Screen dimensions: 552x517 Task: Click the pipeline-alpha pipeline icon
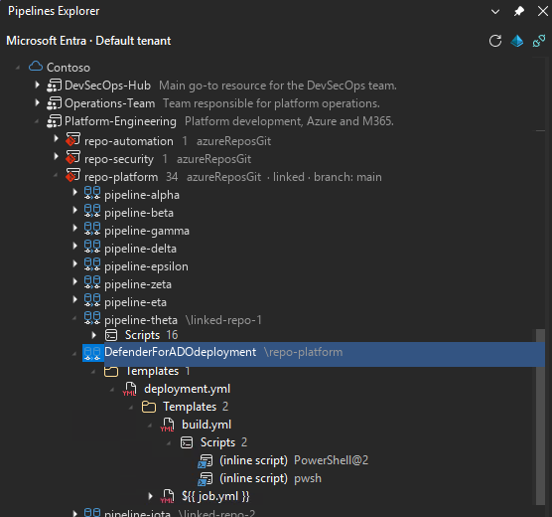click(x=92, y=193)
